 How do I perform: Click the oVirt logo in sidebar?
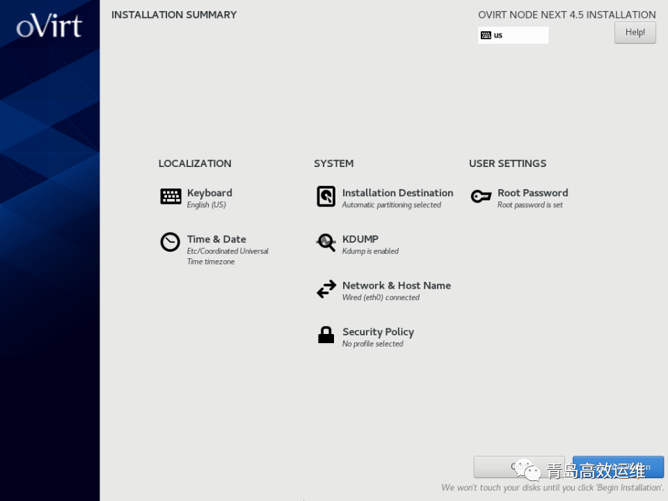(49, 26)
